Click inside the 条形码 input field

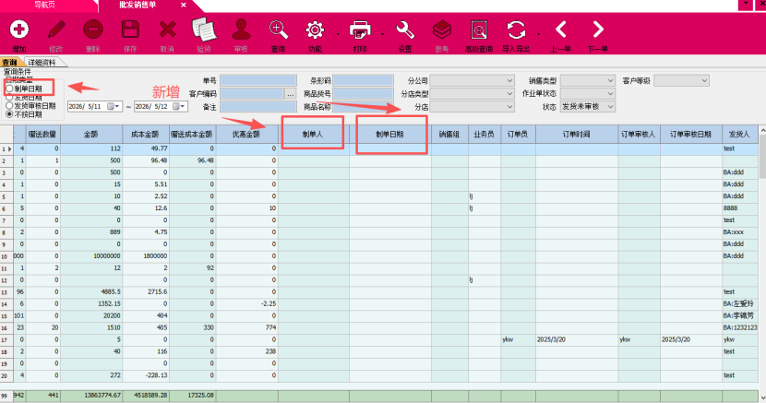363,80
